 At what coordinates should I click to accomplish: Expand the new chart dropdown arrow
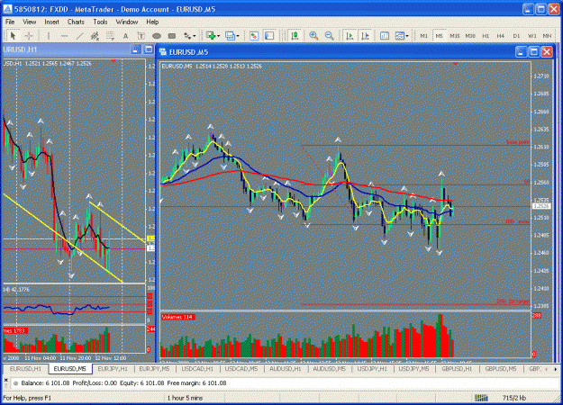coord(218,36)
